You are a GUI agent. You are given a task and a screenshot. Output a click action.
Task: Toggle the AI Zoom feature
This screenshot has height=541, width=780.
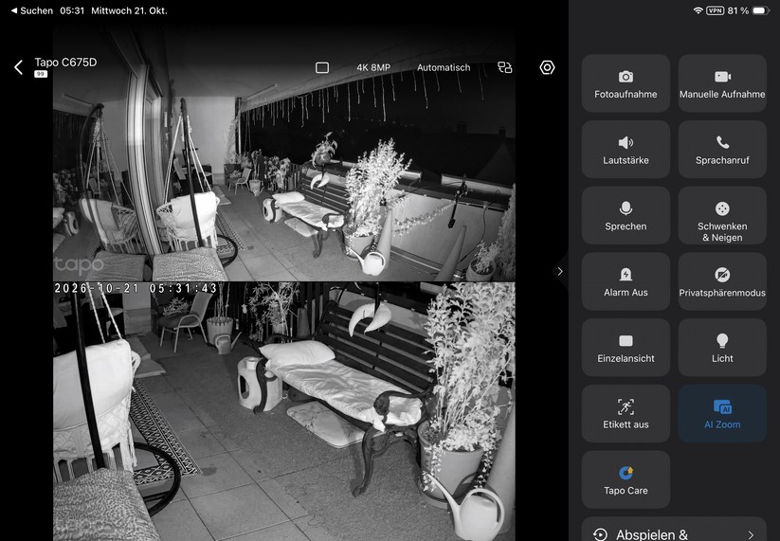click(x=722, y=413)
